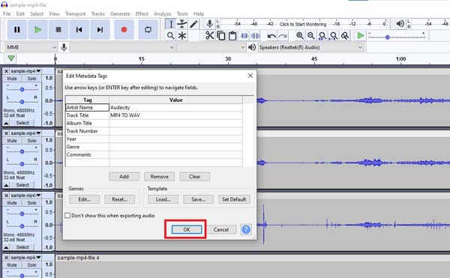Click the Add tag button

pos(124,177)
